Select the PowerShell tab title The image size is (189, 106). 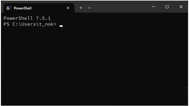coord(23,8)
